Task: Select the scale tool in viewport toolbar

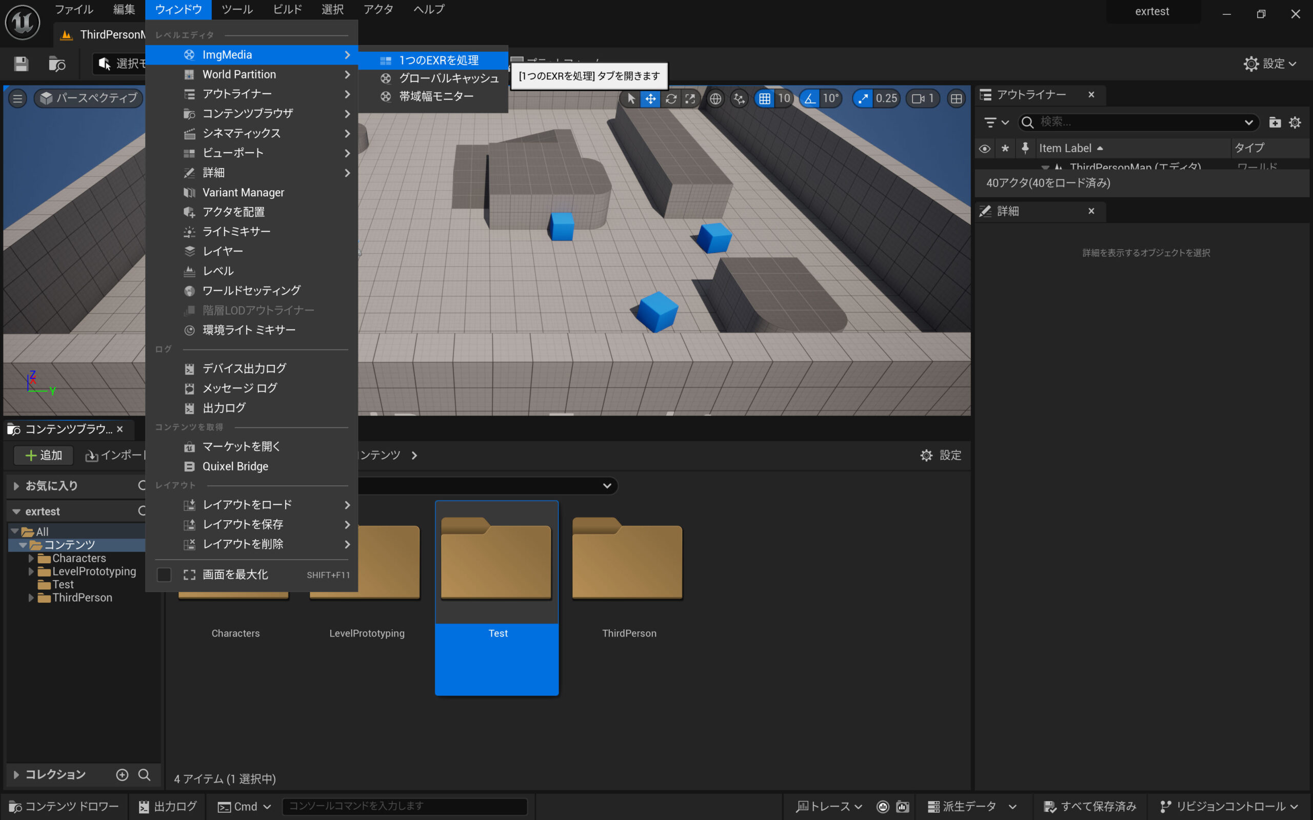Action: (x=690, y=98)
